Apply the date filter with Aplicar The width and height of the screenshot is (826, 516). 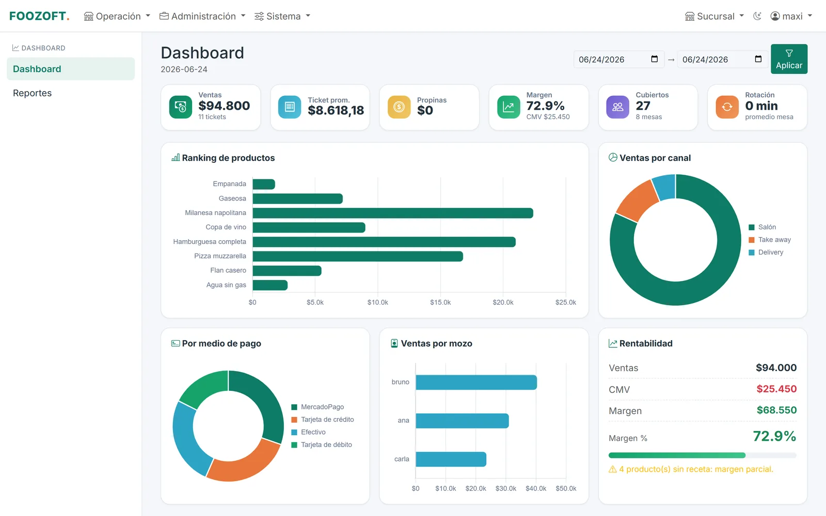pyautogui.click(x=789, y=59)
